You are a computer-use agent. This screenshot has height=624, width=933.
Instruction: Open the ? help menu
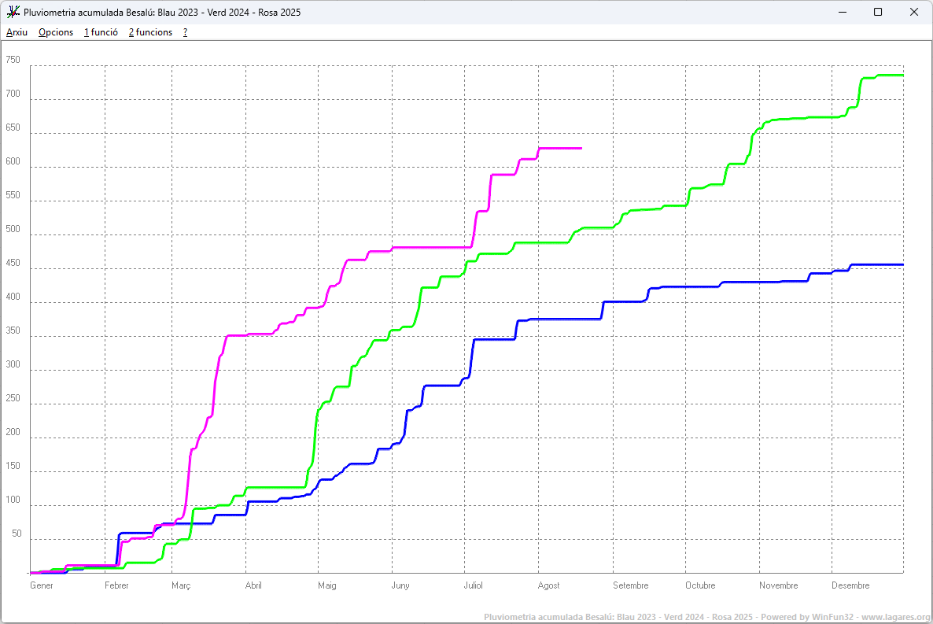tap(185, 32)
